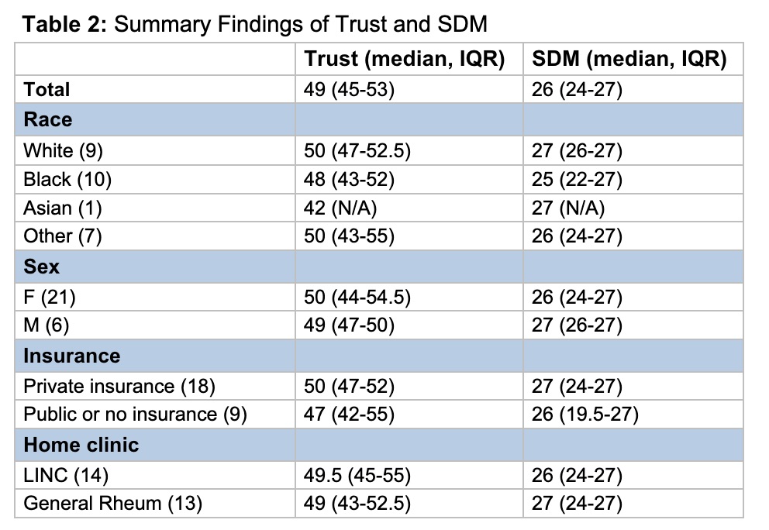Click the Total row label
This screenshot has height=530, width=769.
[x=47, y=89]
